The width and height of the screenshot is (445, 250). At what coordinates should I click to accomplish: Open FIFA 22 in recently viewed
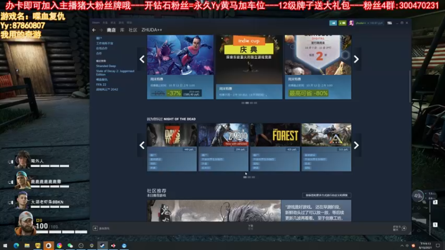[x=101, y=84]
